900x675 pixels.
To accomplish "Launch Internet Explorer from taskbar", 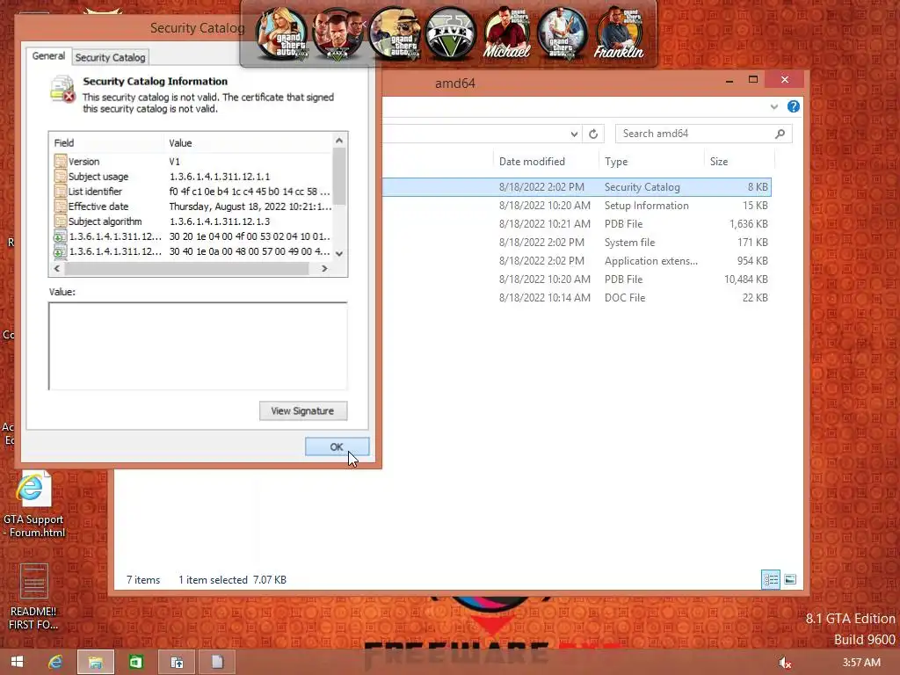I will coord(55,662).
